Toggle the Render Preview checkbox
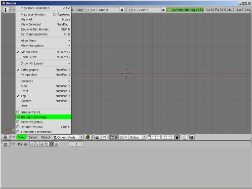The width and height of the screenshot is (252, 189). coord(18,127)
